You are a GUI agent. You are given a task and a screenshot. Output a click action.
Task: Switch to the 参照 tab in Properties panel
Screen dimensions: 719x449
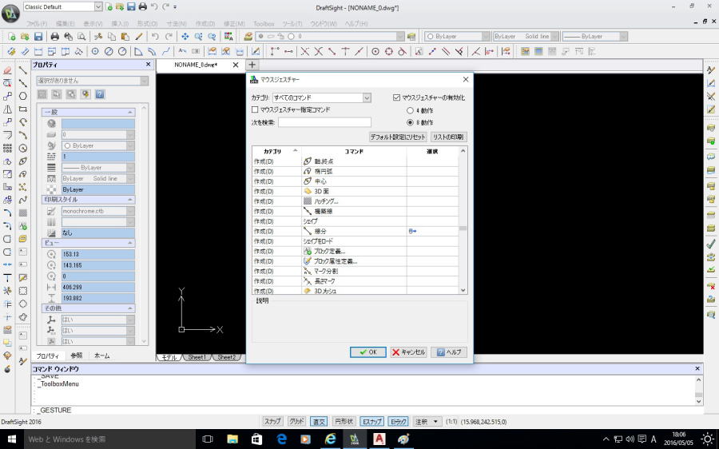pos(77,356)
